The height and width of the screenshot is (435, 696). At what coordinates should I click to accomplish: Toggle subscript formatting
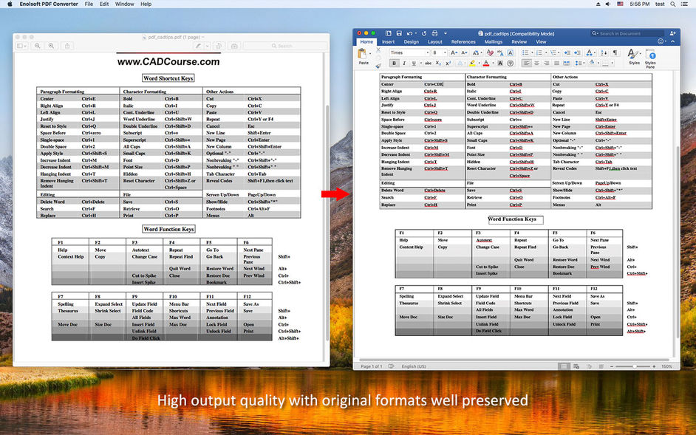click(439, 63)
